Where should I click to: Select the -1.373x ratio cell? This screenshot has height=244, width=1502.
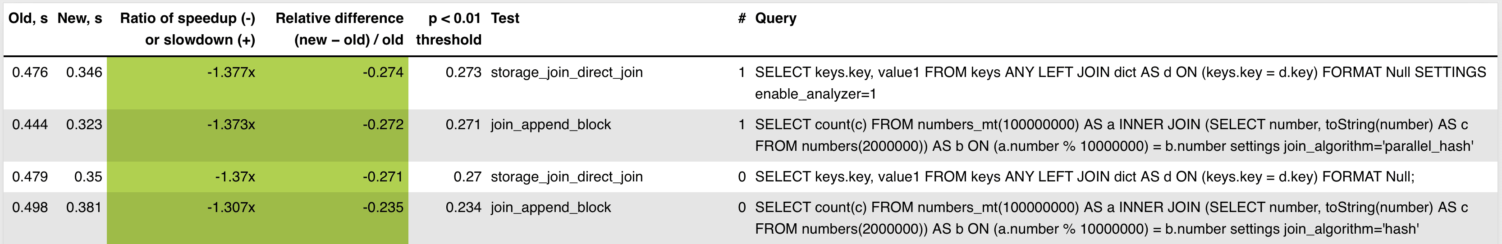coord(231,125)
